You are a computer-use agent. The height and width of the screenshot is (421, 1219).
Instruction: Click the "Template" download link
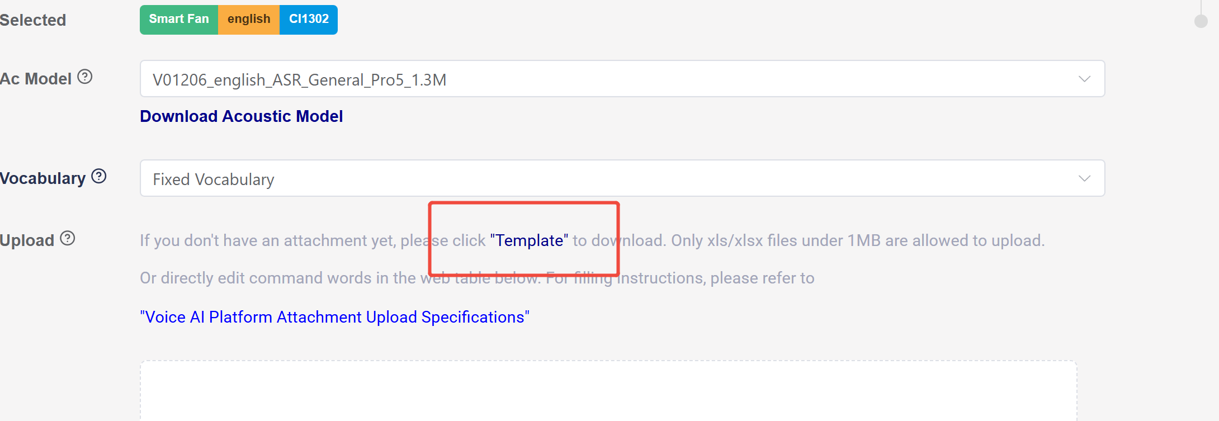(529, 240)
